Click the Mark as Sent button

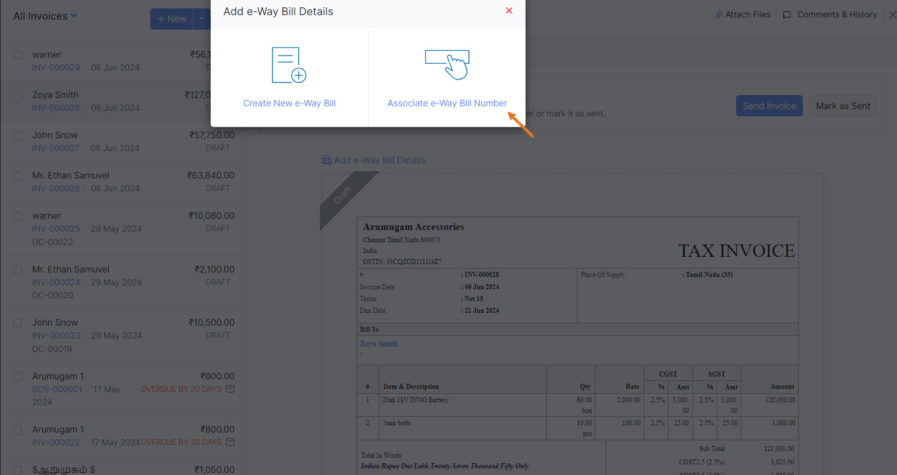click(x=843, y=106)
